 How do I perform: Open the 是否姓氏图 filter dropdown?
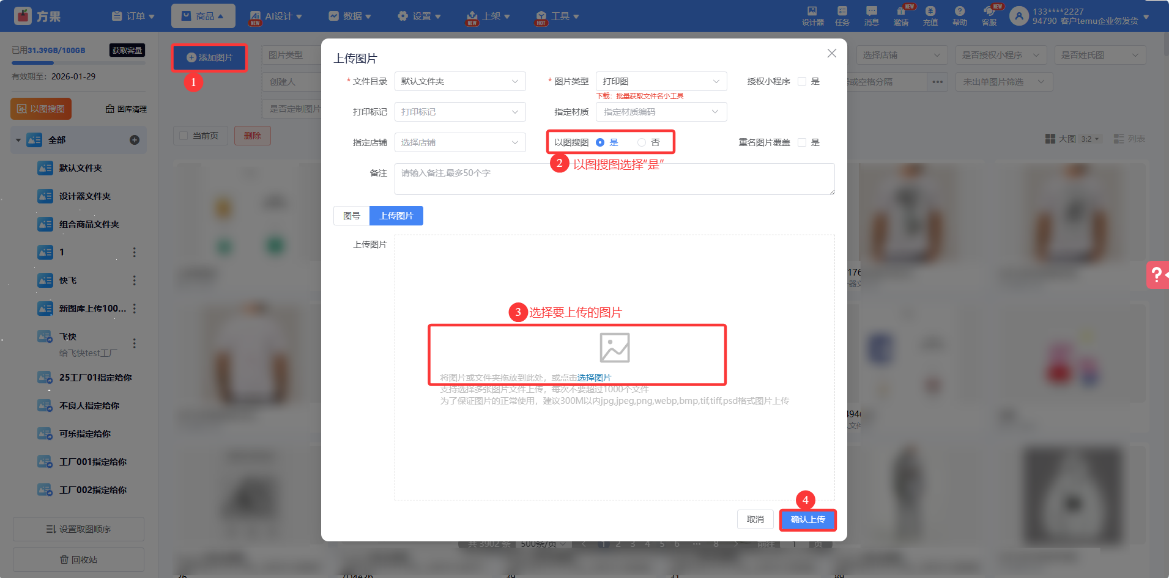click(1100, 55)
